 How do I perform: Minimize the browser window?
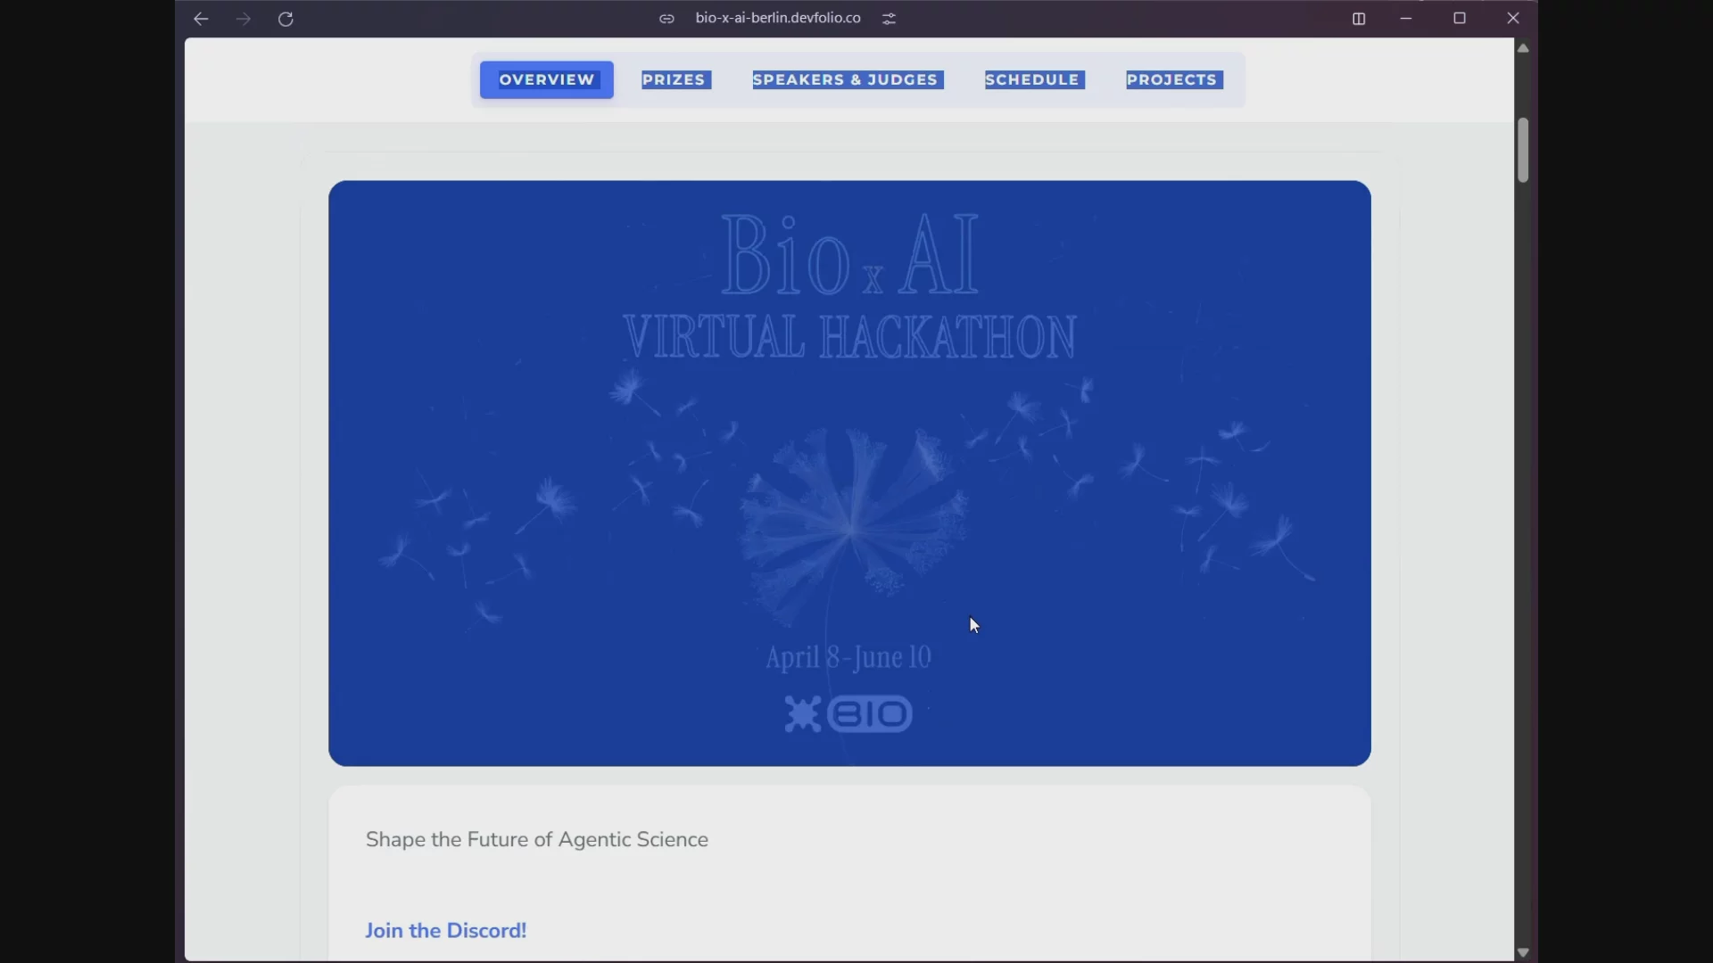[x=1407, y=19]
